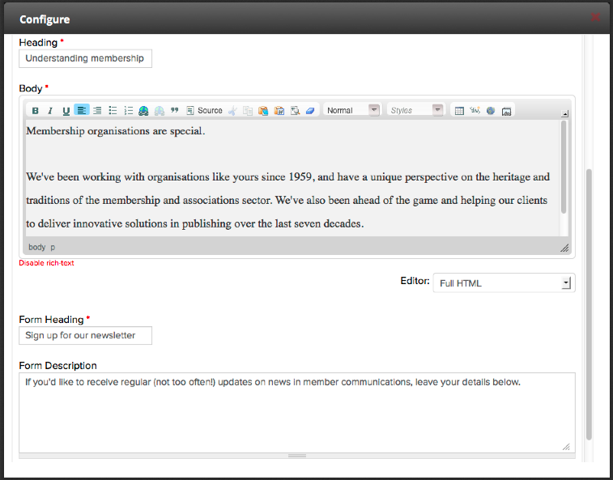
Task: Click the Form Heading input field
Action: [85, 335]
